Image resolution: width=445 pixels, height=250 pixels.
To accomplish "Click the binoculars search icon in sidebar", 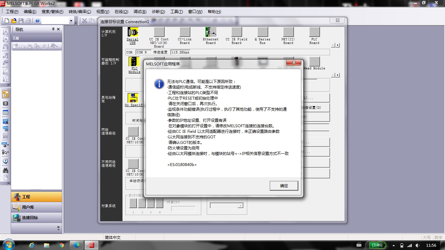I will pyautogui.click(x=6, y=170).
